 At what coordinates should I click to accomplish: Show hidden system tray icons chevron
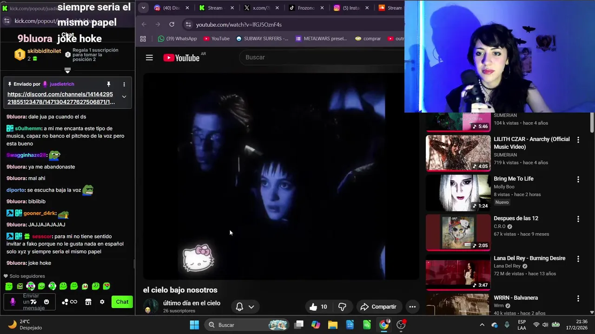(482, 325)
